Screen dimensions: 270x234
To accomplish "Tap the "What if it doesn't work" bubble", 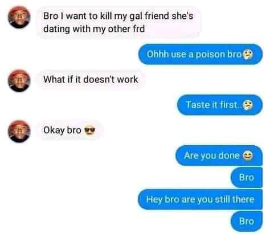I will [91, 79].
